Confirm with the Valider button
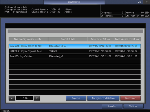 [x=133, y=106]
